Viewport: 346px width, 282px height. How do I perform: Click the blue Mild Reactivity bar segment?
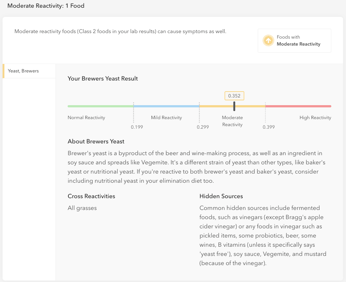pos(166,106)
